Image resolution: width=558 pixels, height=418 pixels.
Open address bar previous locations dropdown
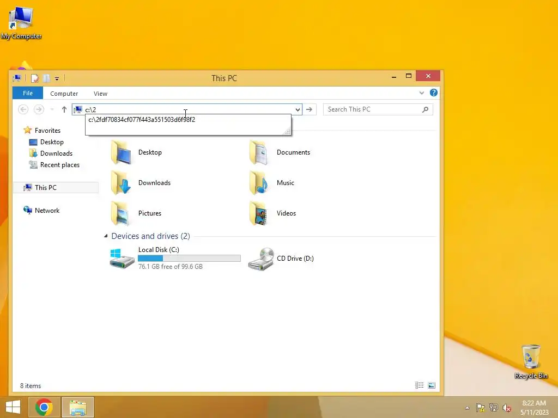click(x=298, y=109)
